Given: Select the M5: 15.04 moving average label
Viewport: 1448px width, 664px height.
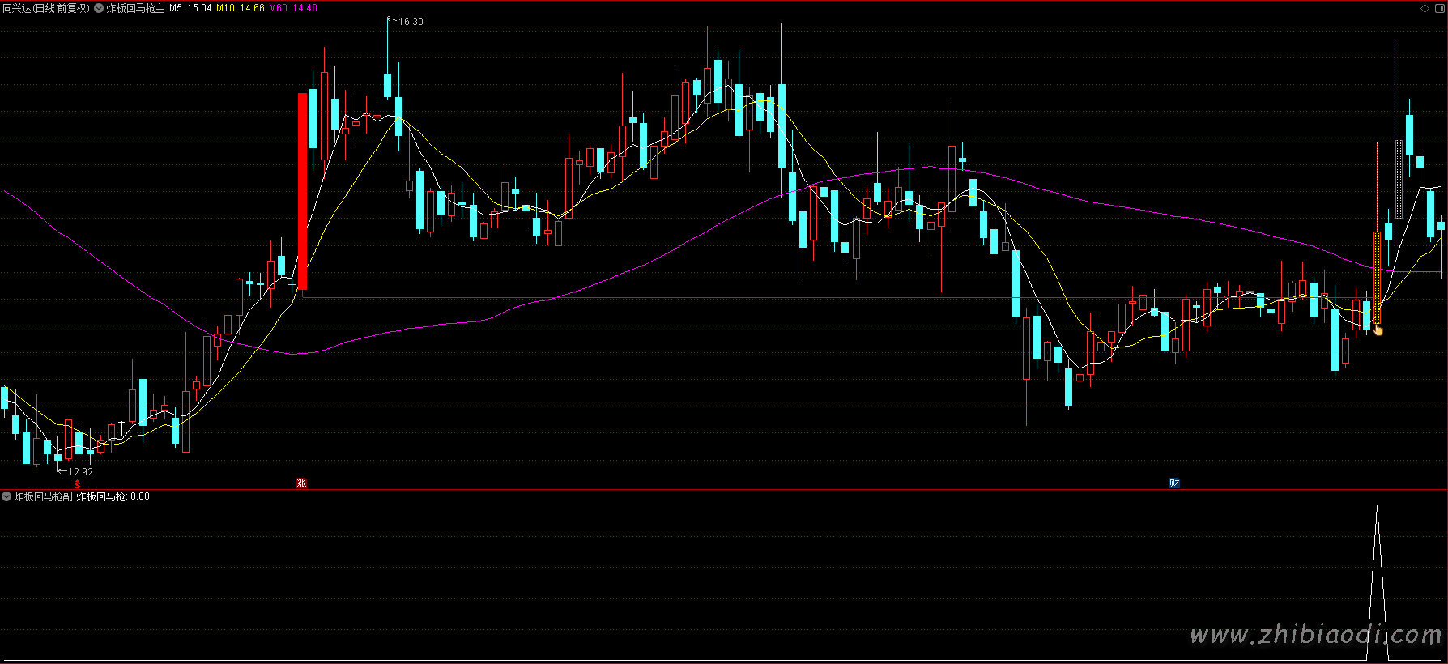Looking at the screenshot, I should coord(190,8).
